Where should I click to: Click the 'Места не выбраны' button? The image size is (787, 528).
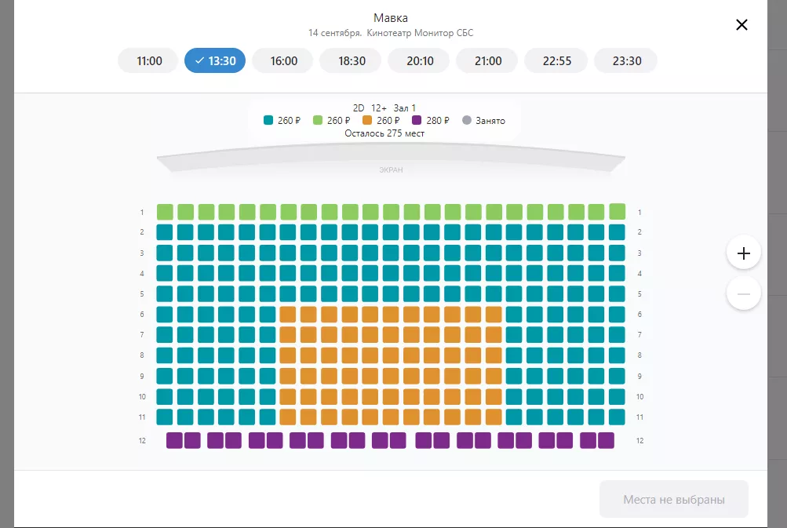pos(673,499)
